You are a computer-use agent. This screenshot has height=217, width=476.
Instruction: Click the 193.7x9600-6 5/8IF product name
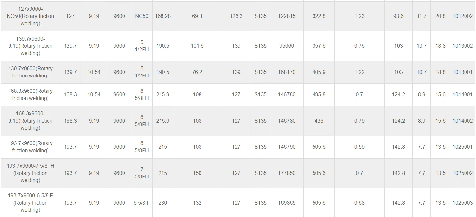[30, 203]
